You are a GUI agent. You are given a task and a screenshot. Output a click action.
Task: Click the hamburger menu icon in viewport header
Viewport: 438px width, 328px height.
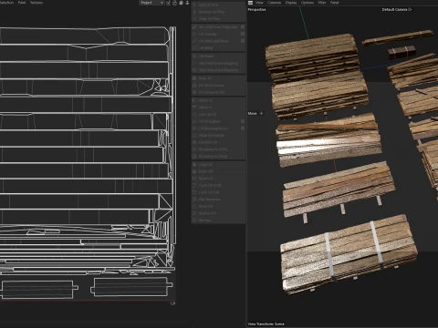[250, 3]
